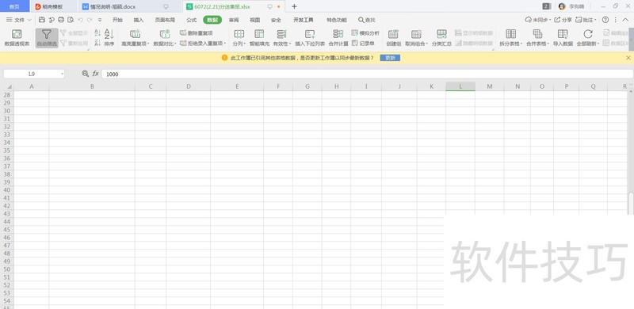The width and height of the screenshot is (634, 309).
Task: Collapse the ribbon with the chevron arrow
Action: [625, 20]
